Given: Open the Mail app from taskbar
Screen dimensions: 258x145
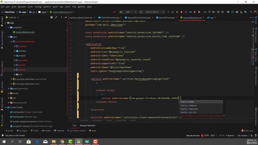Looking at the screenshot, I should tap(45, 141).
